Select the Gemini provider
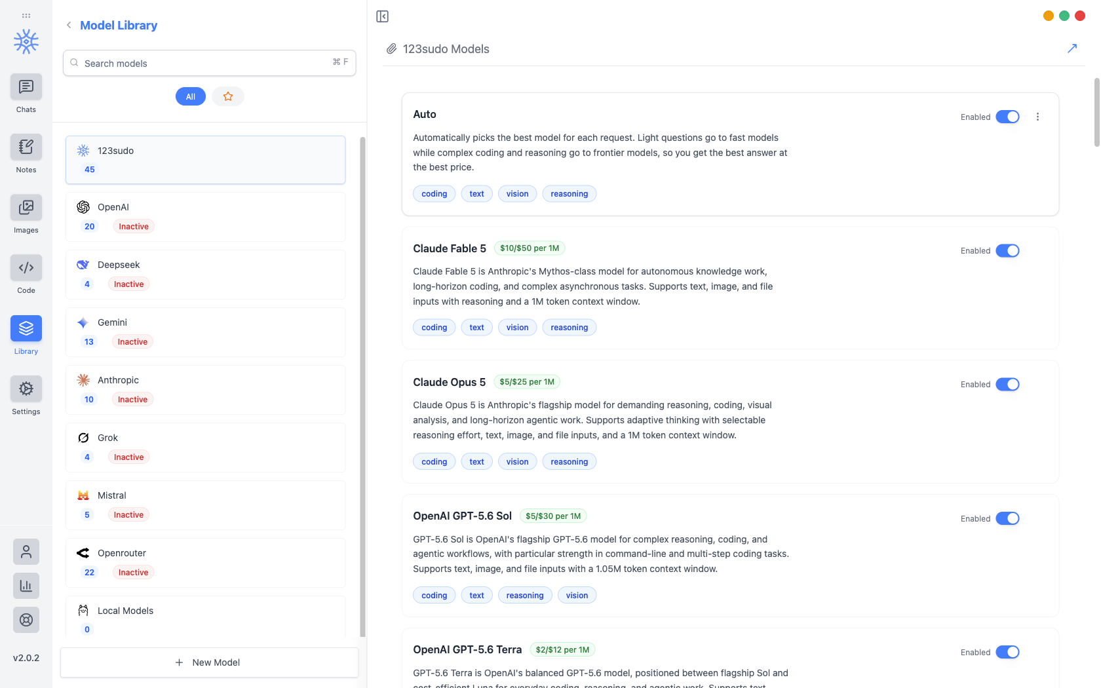 click(206, 332)
